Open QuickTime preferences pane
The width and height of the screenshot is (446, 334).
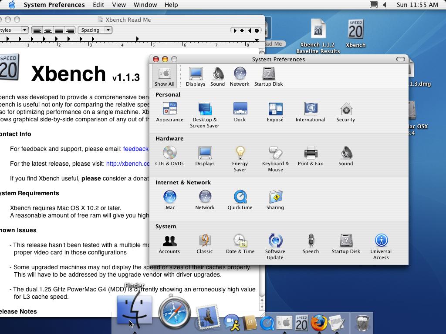[x=240, y=200]
